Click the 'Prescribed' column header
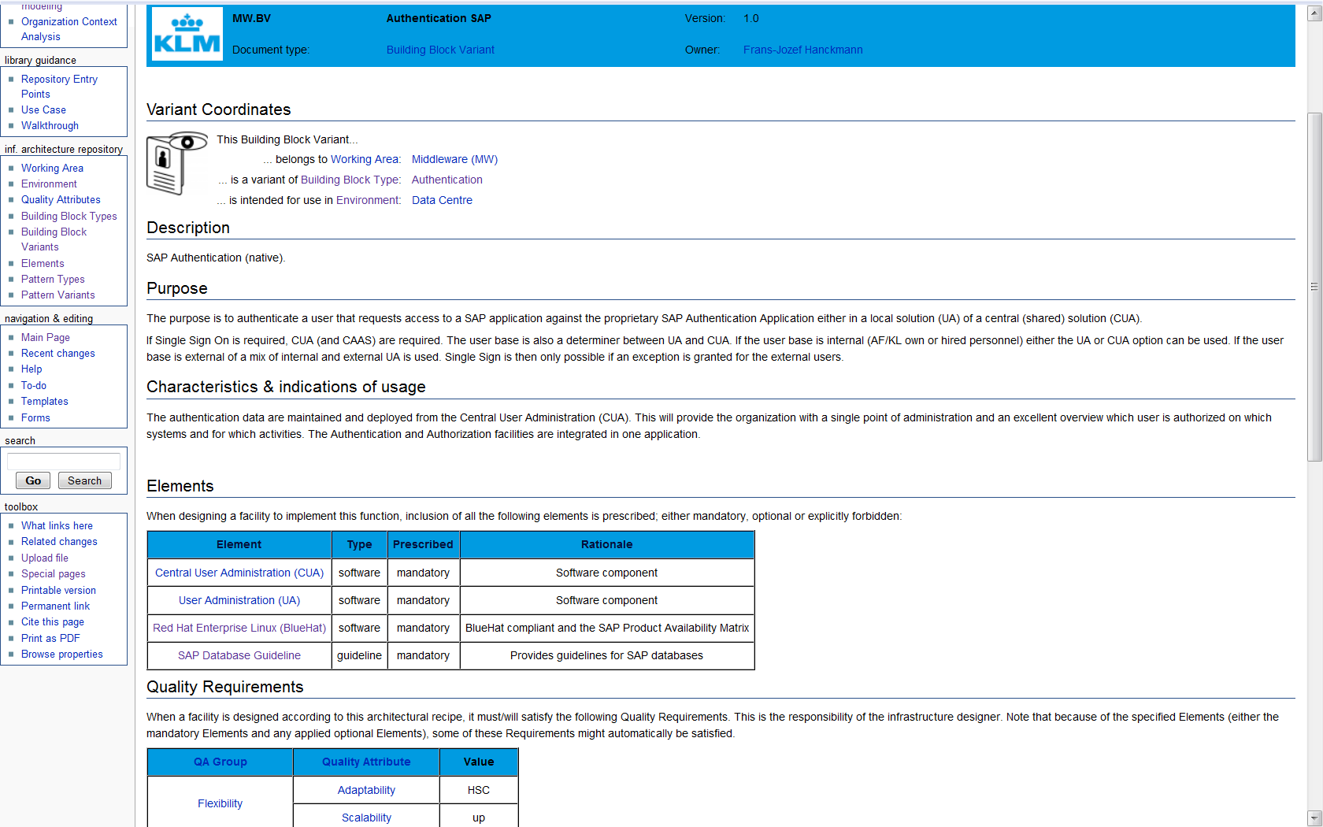This screenshot has width=1323, height=827. click(423, 544)
